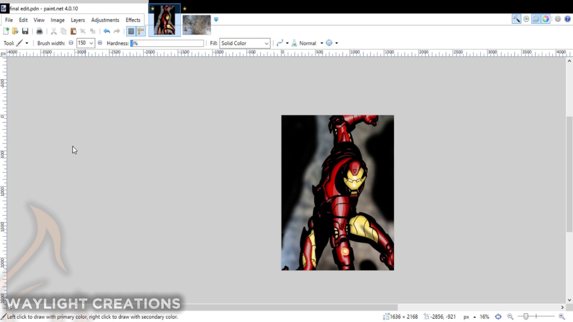Toggle the pixel grid display

coord(131,31)
